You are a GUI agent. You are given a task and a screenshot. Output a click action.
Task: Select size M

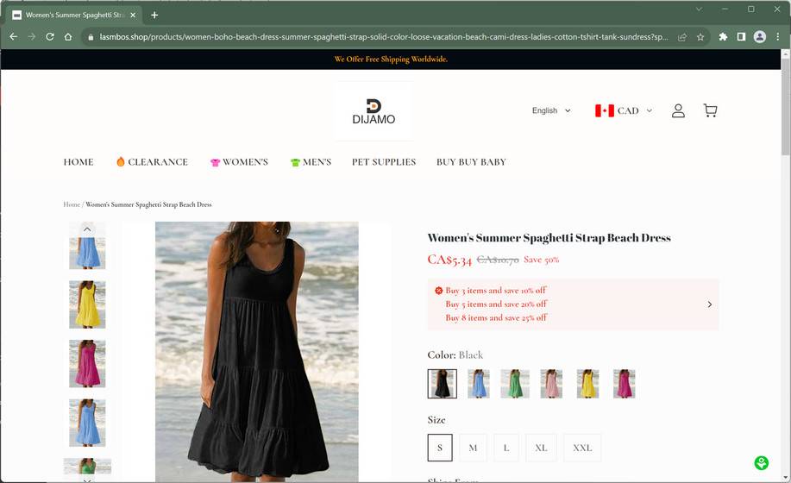(x=474, y=448)
